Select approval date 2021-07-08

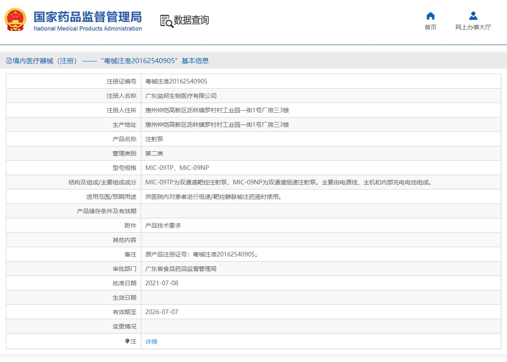coord(162,283)
